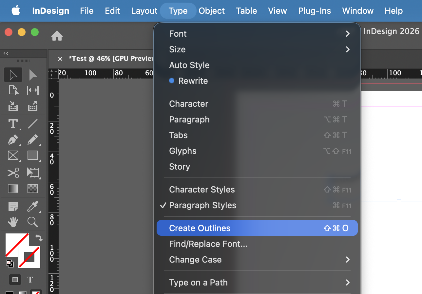Viewport: 422px width, 294px height.
Task: Expand the Font submenu
Action: (257, 34)
